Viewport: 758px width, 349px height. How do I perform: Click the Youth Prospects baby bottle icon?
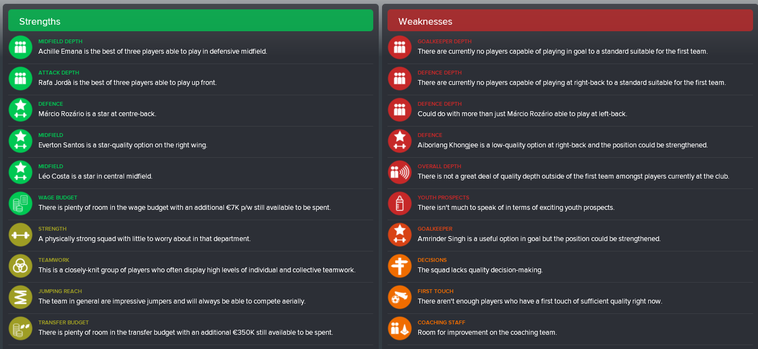click(x=400, y=203)
